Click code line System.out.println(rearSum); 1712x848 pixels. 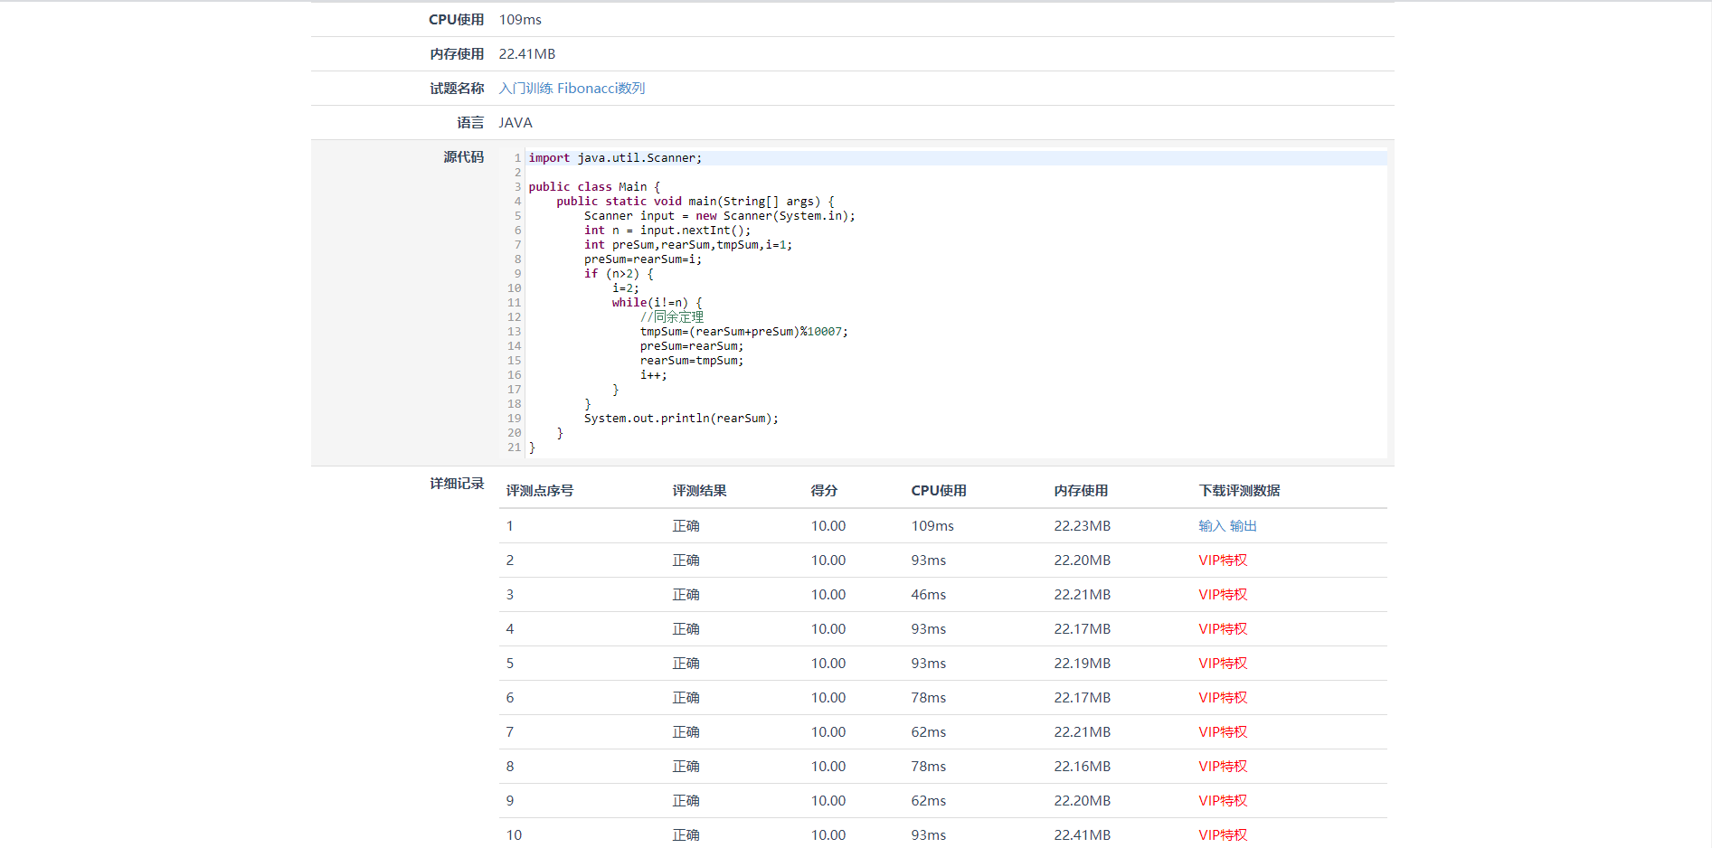click(681, 419)
